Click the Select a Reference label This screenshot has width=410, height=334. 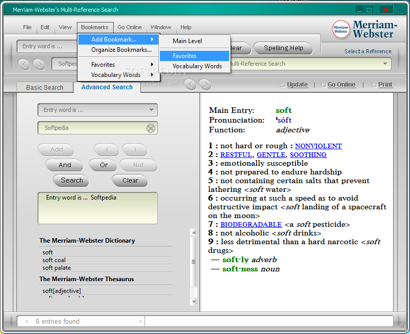point(367,51)
